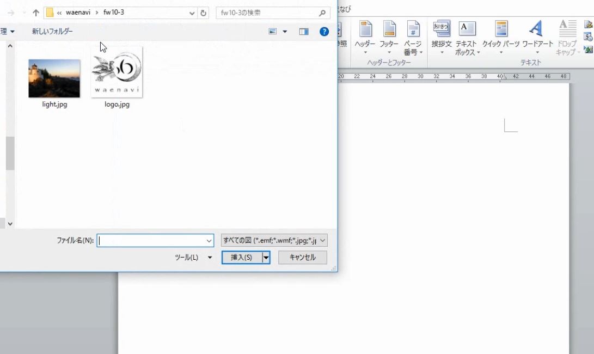Viewport: 594px width, 354px height.
Task: Expand hidden path segments chevron in address bar
Action: tap(59, 13)
